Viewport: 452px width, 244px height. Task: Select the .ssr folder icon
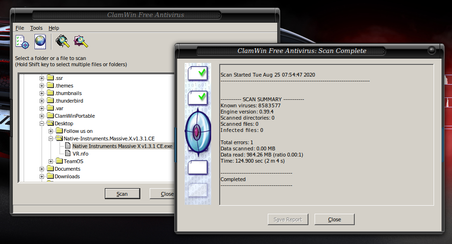coord(51,78)
